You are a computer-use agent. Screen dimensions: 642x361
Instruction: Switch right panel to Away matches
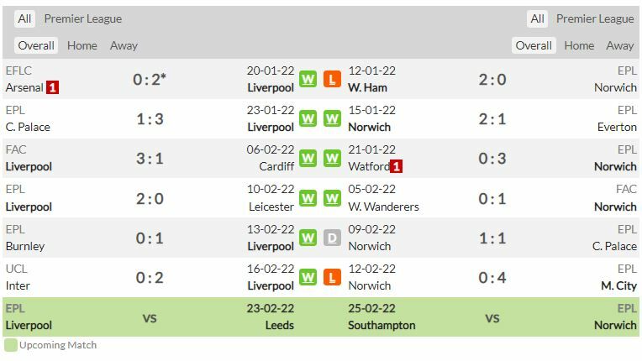[x=620, y=45]
